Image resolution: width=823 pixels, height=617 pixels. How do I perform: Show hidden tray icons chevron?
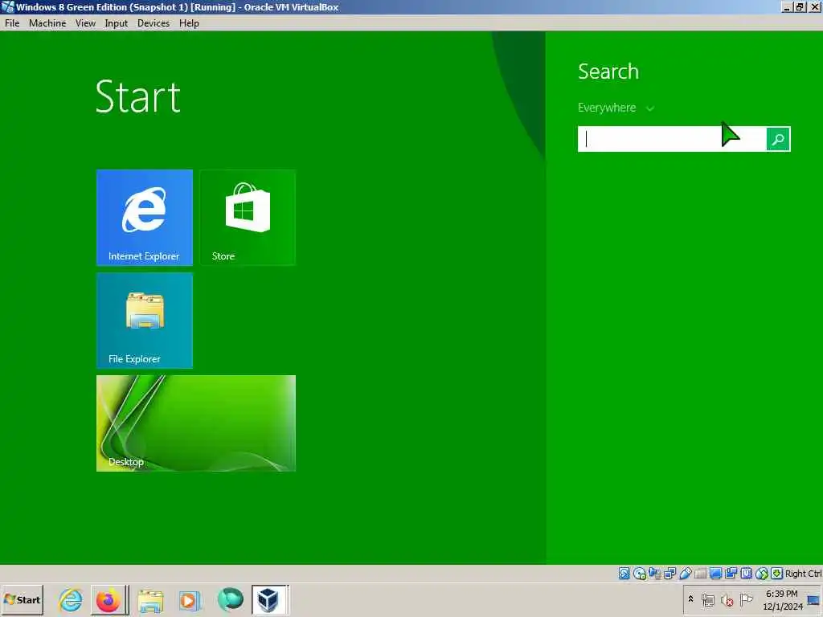[690, 599]
